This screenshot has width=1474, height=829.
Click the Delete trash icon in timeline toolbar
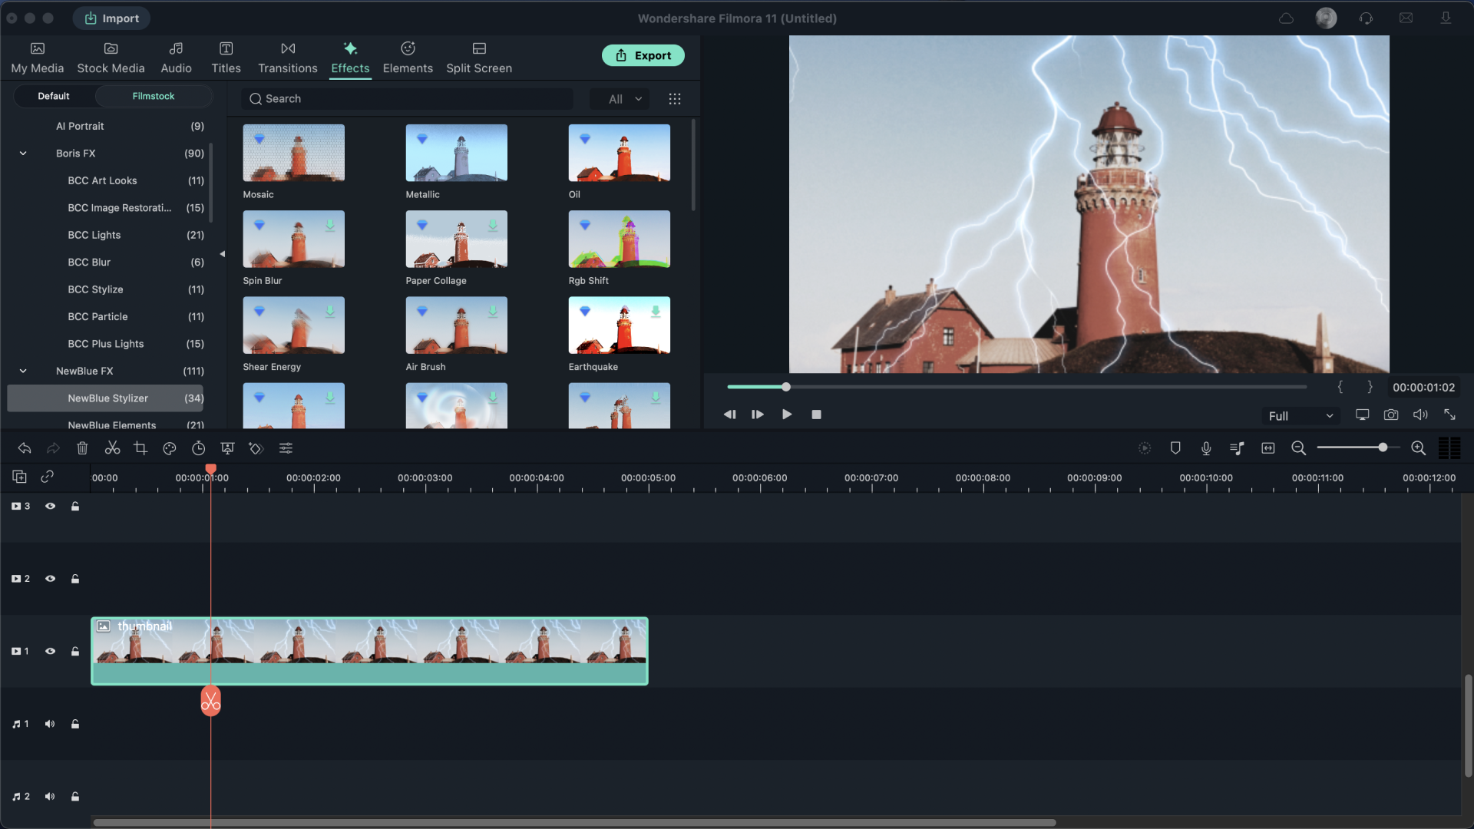[x=82, y=448]
